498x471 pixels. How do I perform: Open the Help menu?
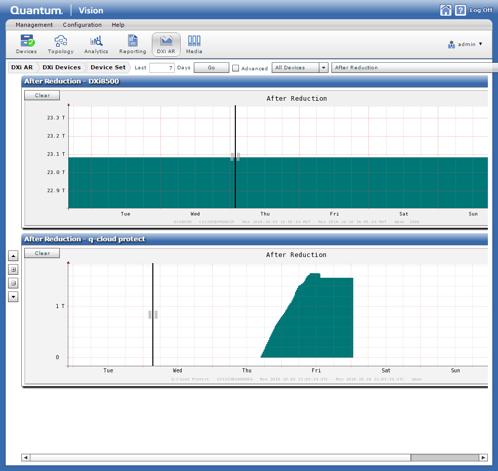118,25
